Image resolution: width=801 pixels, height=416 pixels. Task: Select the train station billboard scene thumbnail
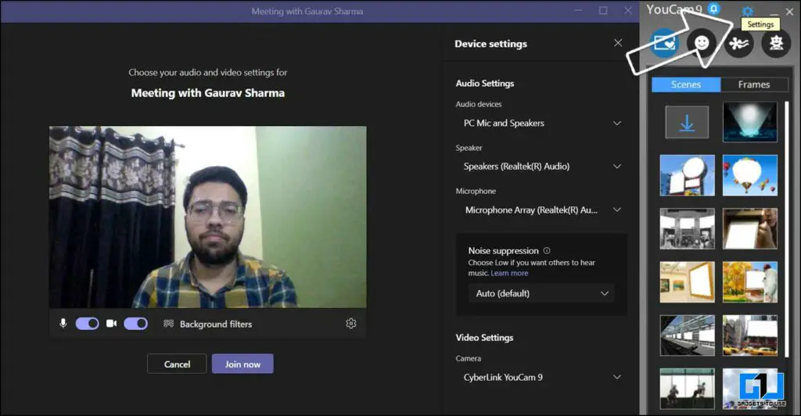687,335
